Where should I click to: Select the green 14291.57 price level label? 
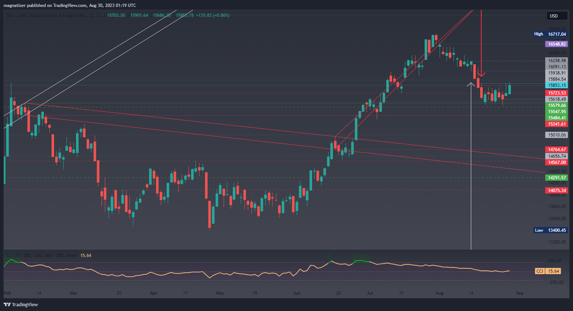557,177
